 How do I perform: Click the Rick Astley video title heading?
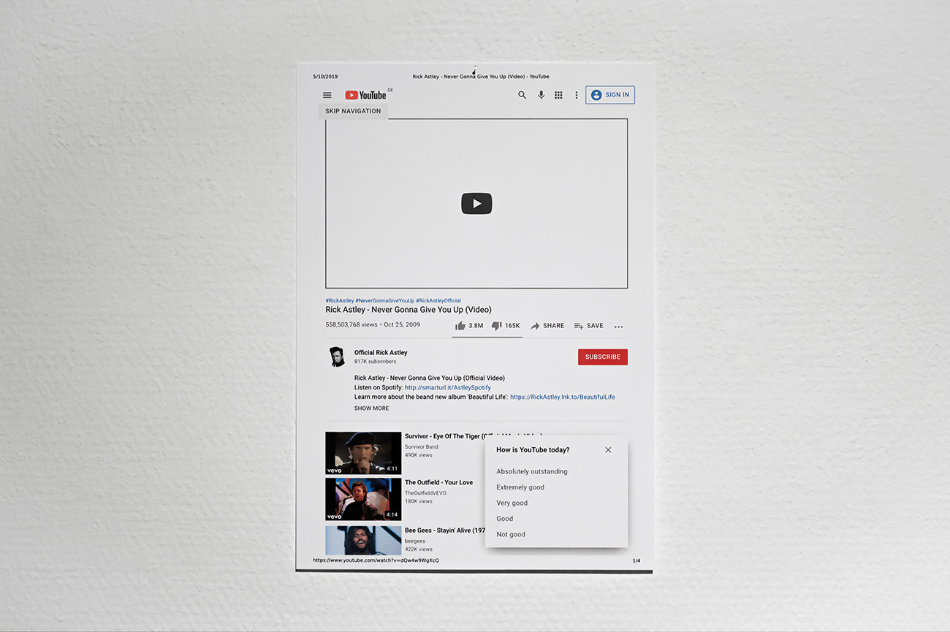[x=408, y=310]
